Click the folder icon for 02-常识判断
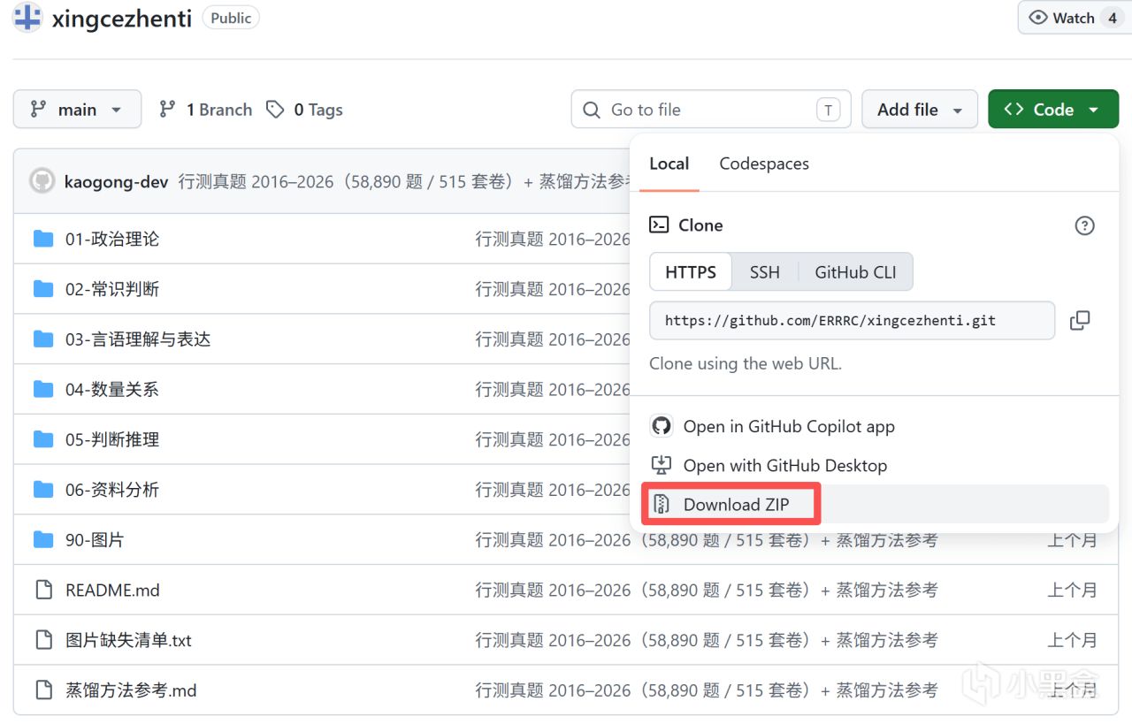Screen dimensions: 1132x724 click(x=43, y=289)
